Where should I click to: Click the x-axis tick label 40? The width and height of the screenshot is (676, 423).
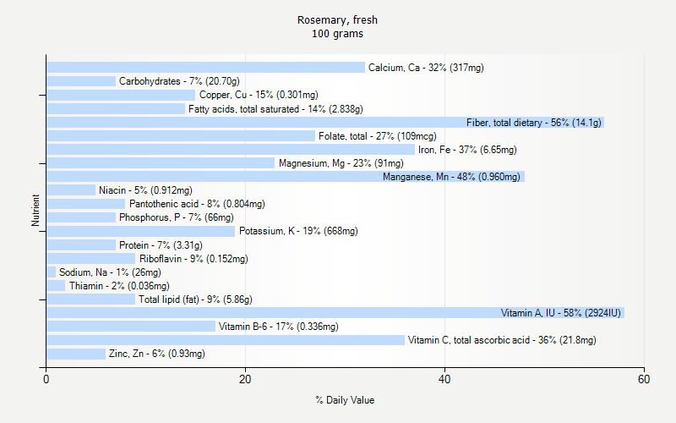(x=444, y=379)
